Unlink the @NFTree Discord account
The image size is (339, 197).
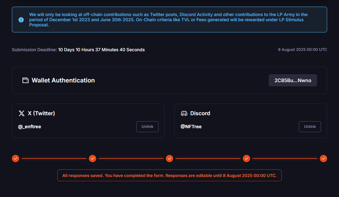(310, 127)
